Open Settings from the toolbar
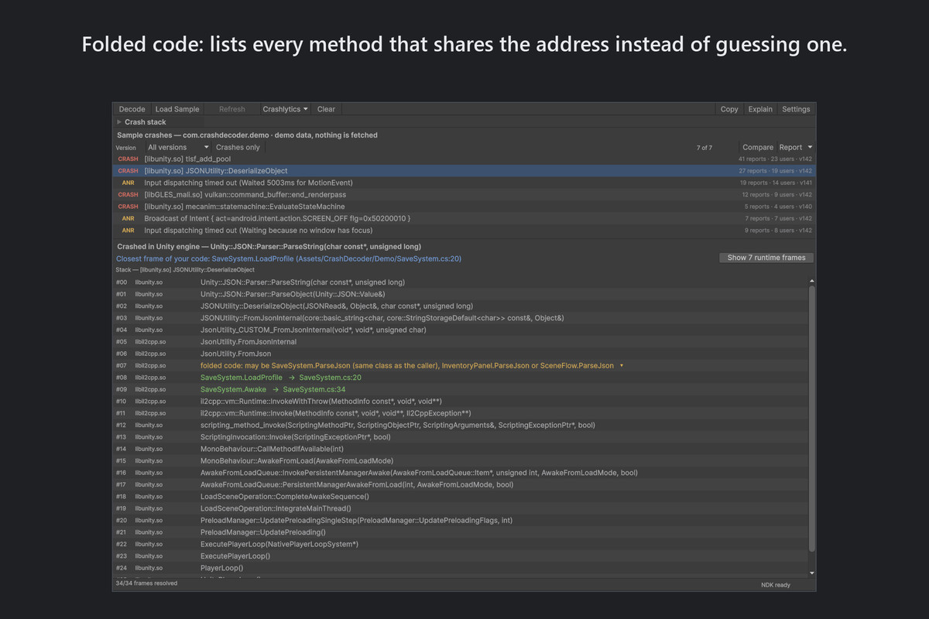929x619 pixels. pyautogui.click(x=796, y=109)
